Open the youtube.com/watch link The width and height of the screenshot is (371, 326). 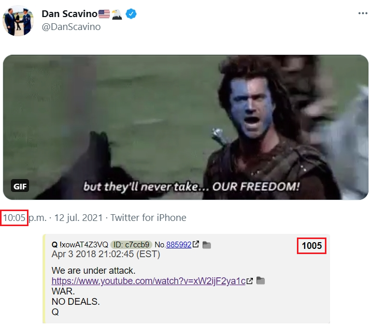pos(149,281)
